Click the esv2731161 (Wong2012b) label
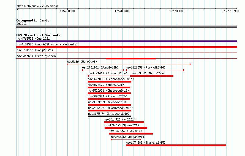Screen dimensions: 245x156 click(100, 67)
